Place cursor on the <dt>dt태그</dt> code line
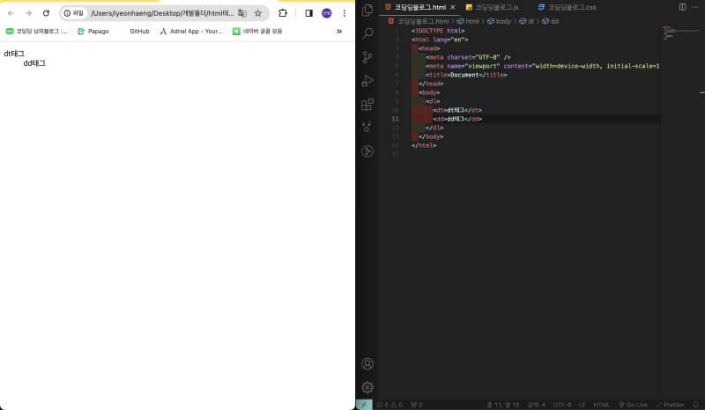The image size is (705, 410). pos(457,110)
